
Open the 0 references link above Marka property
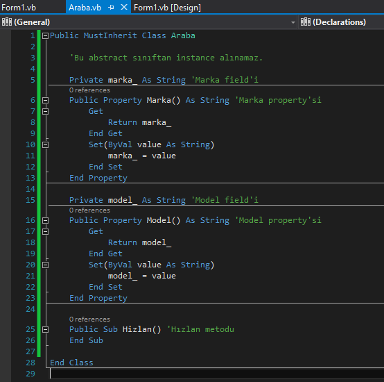pos(89,90)
